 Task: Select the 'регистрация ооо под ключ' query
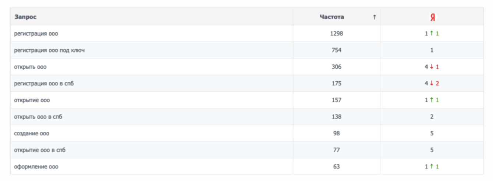(49, 50)
